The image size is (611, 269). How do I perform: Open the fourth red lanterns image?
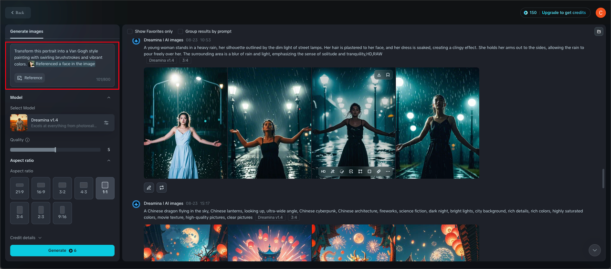[437, 243]
